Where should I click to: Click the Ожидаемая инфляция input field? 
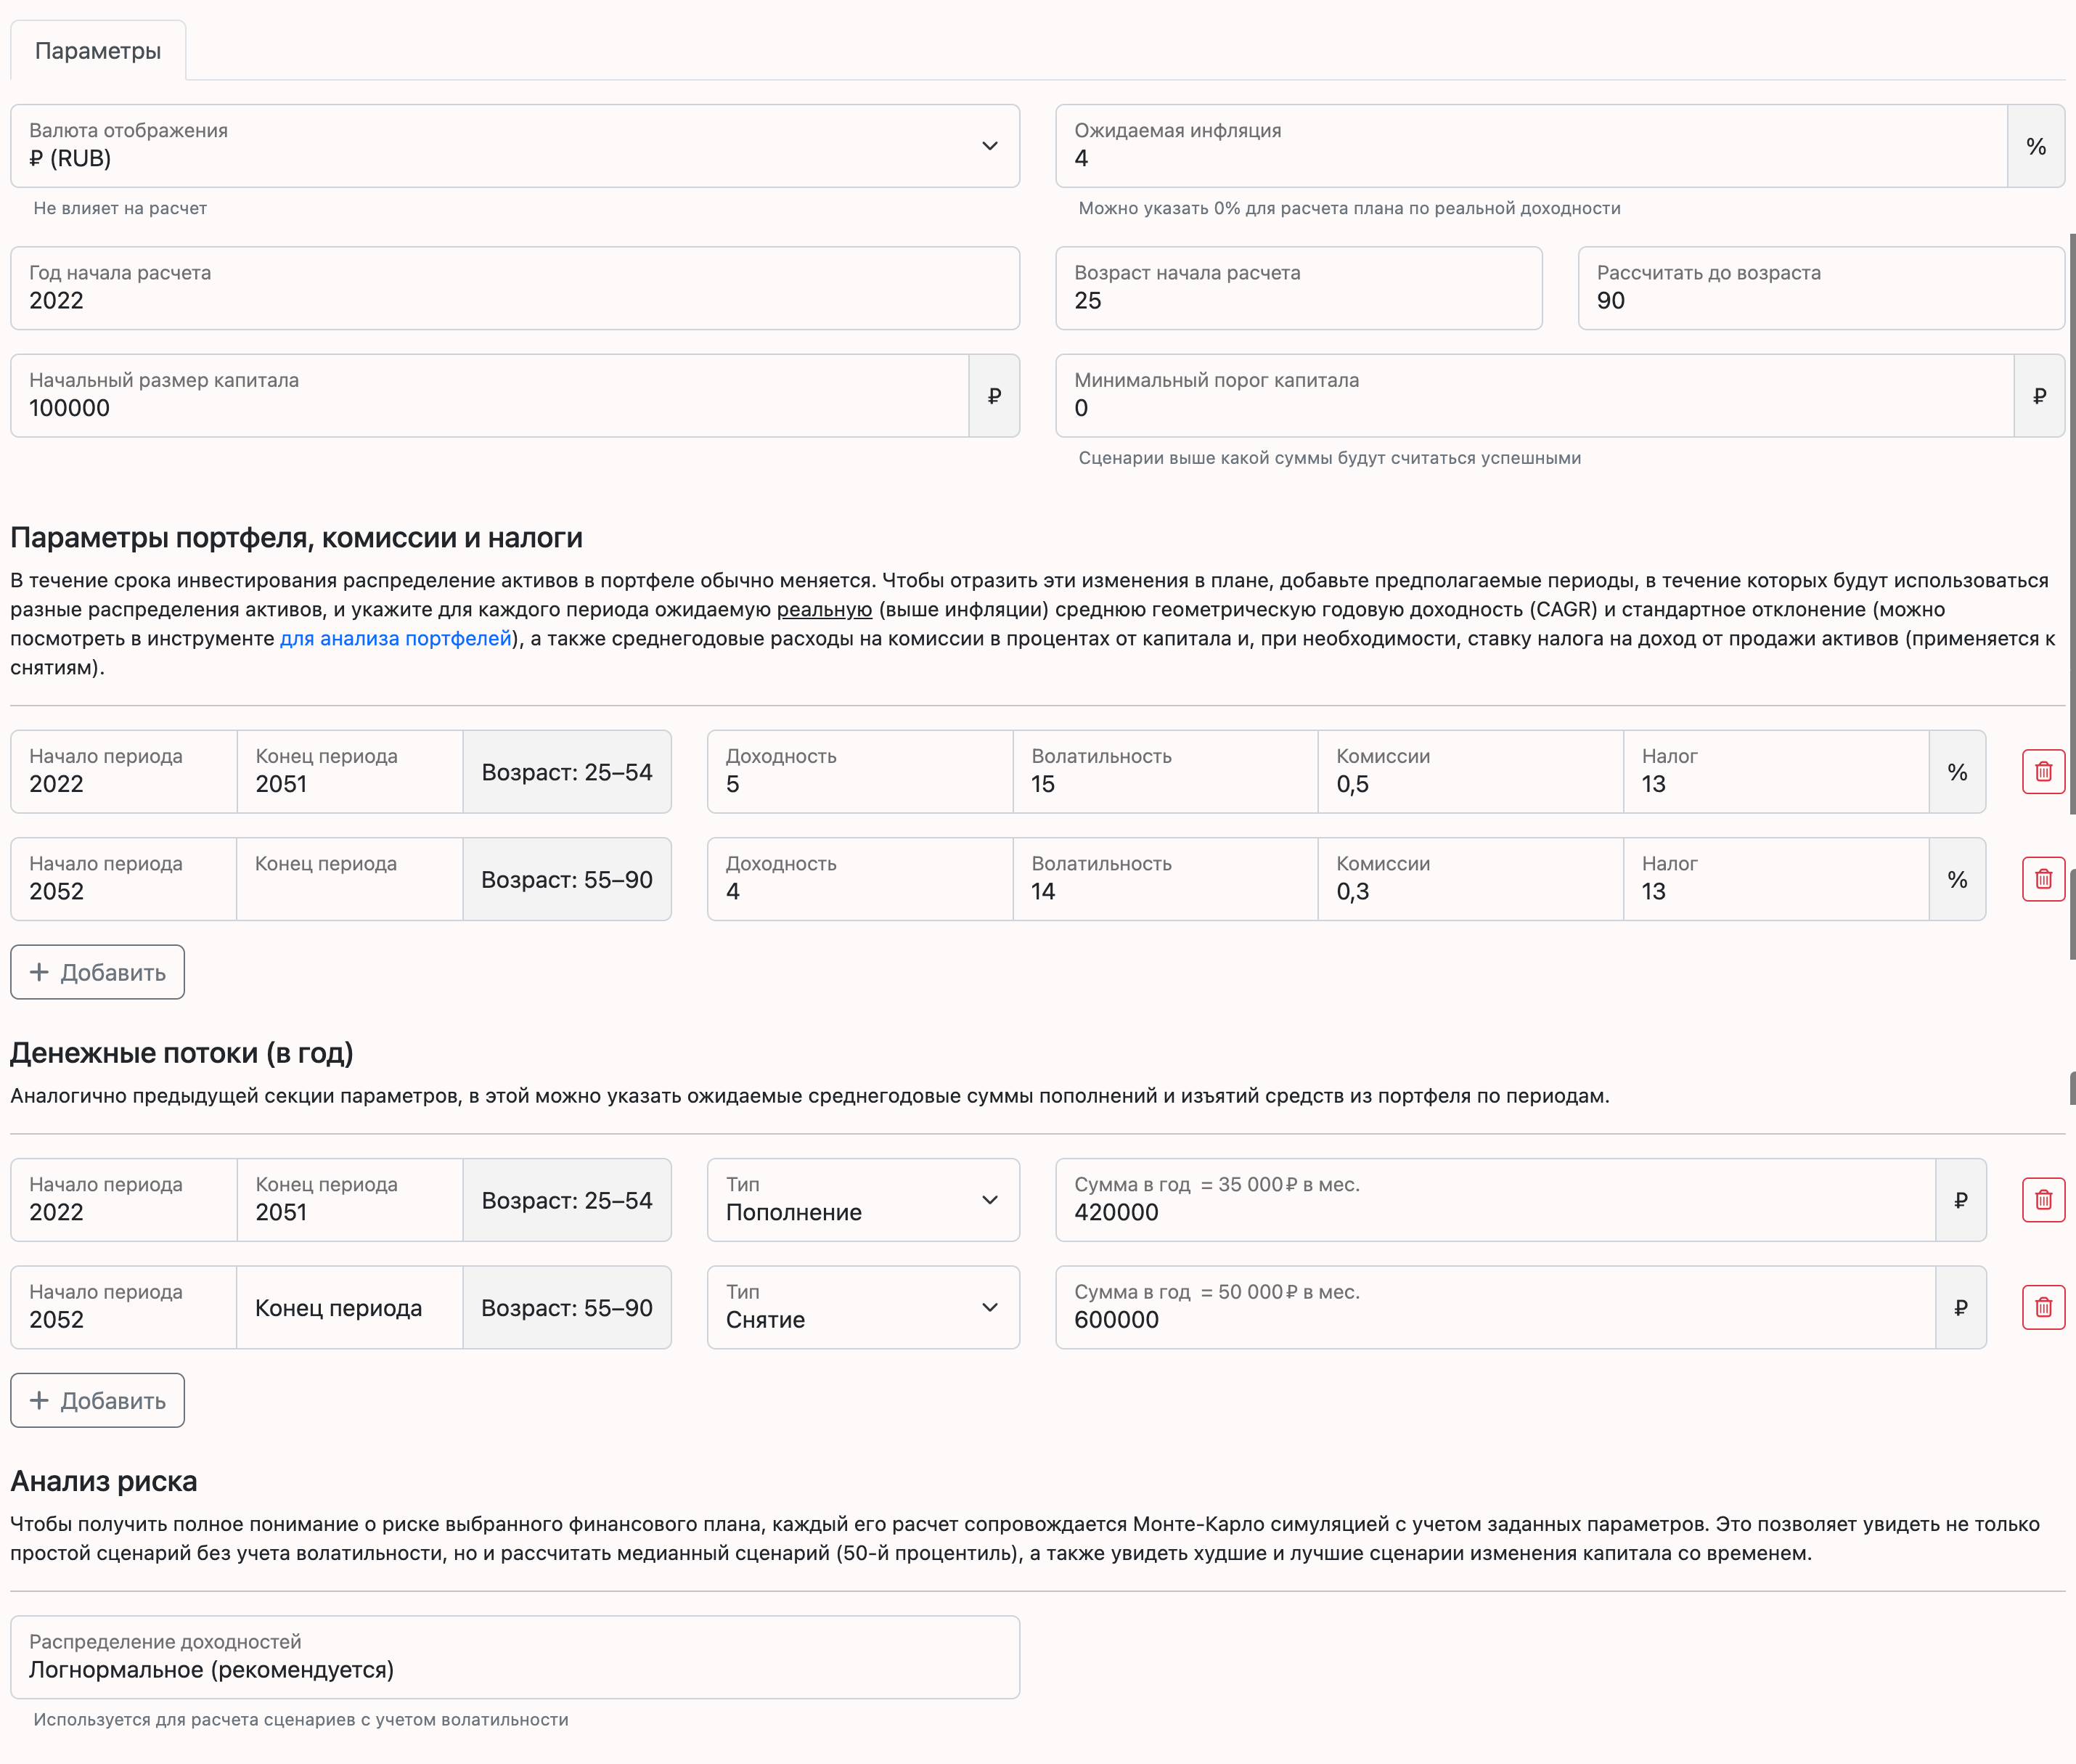[1531, 146]
